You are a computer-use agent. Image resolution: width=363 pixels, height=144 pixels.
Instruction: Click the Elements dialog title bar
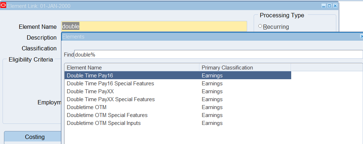point(209,37)
